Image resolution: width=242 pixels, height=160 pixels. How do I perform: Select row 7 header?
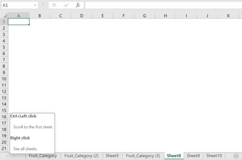(4, 60)
